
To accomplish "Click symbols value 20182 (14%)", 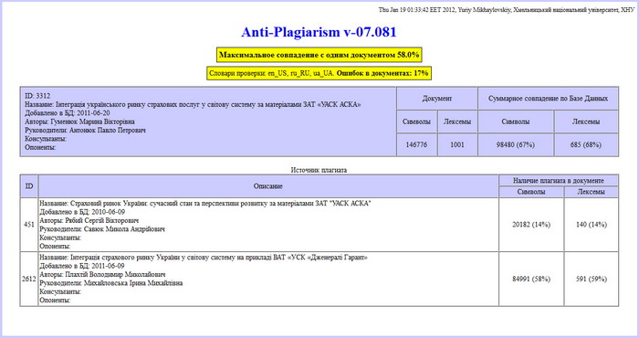I will 531,225.
